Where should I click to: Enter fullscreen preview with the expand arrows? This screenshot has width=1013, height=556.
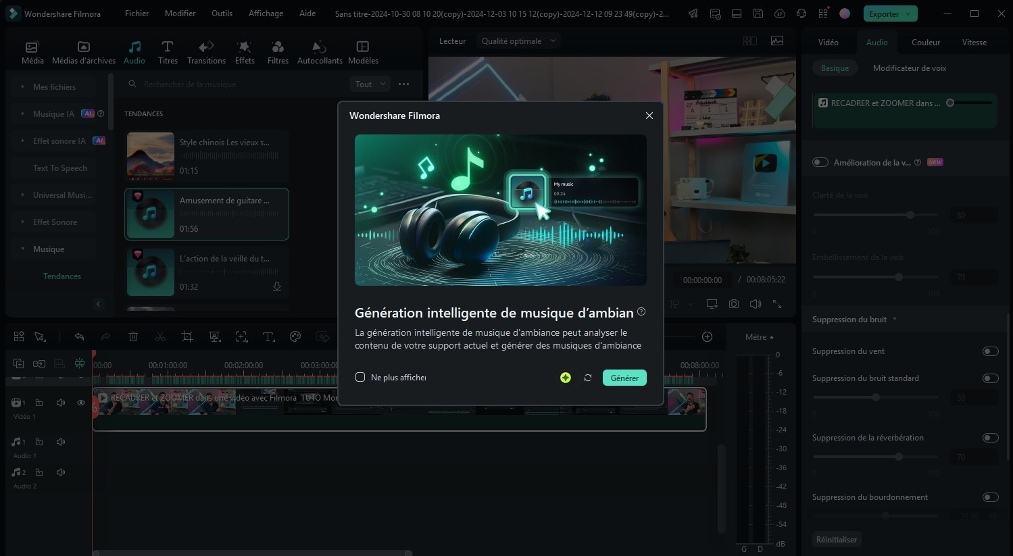pos(777,304)
